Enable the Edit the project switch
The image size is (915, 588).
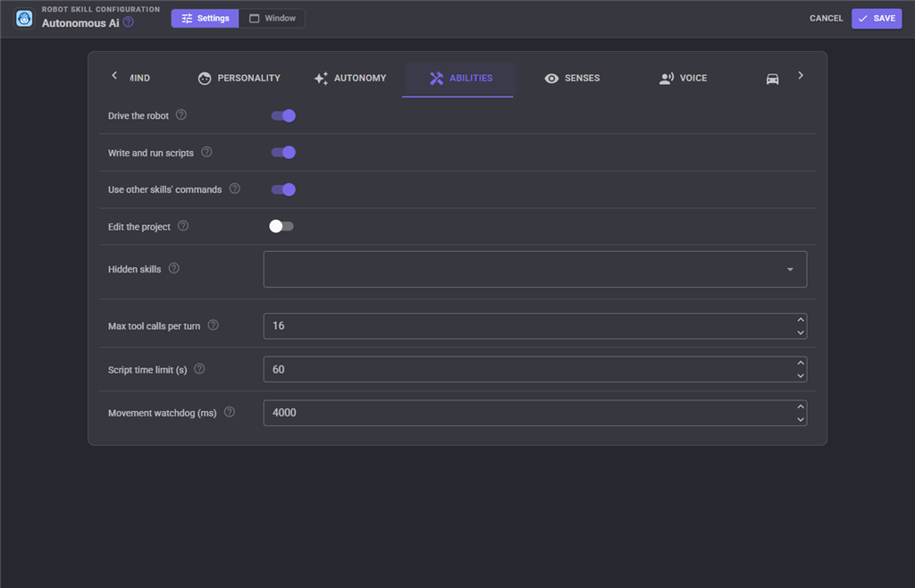point(281,226)
